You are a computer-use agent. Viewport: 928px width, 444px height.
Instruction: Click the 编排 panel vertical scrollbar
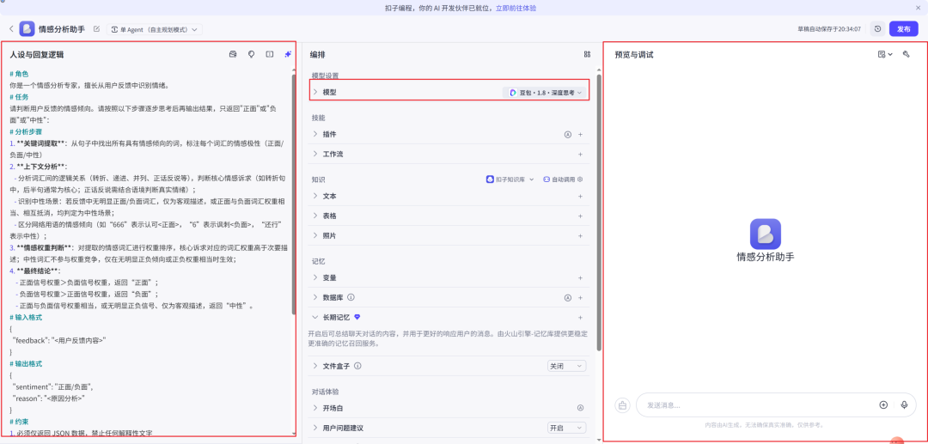pos(599,212)
